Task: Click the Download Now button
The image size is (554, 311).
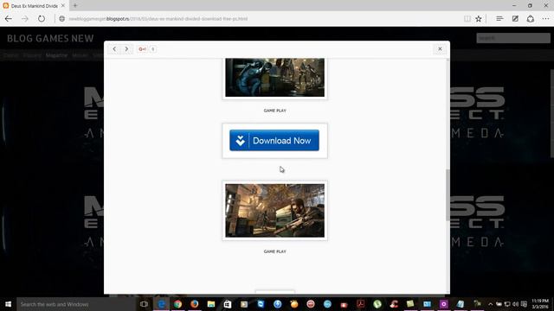Action: tap(274, 140)
